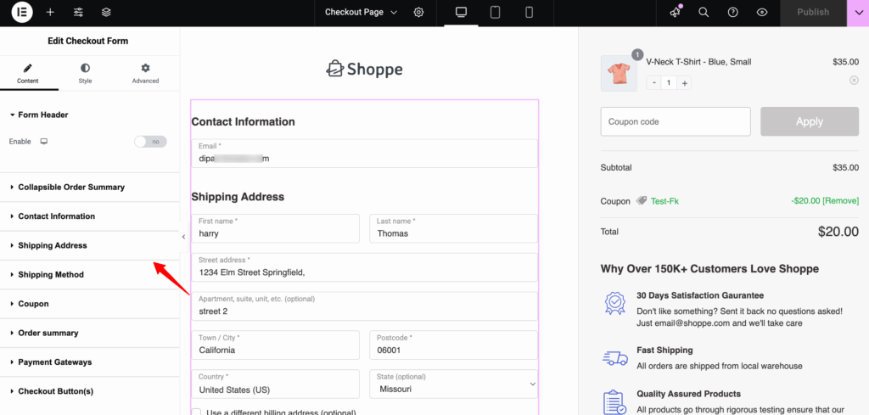Expand the Shipping Address section
Screen dimensions: 869x415
53,245
